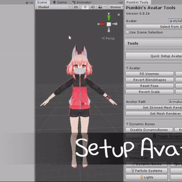Click the Avatar object field
Image resolution: width=182 pixels, height=182 pixels.
pos(175,21)
